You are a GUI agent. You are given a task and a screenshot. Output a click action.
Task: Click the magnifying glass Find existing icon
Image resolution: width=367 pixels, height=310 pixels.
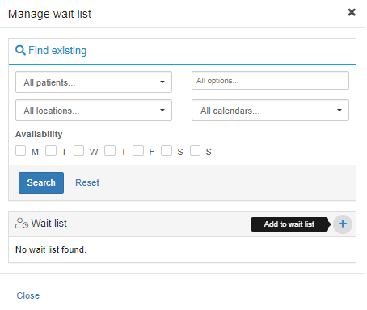20,50
